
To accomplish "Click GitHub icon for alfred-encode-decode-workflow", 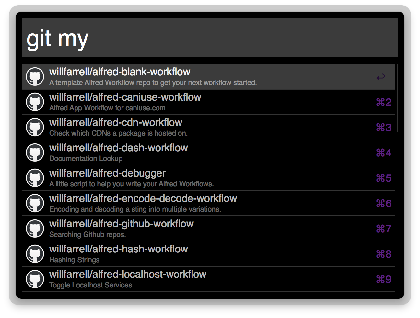I will (x=35, y=203).
